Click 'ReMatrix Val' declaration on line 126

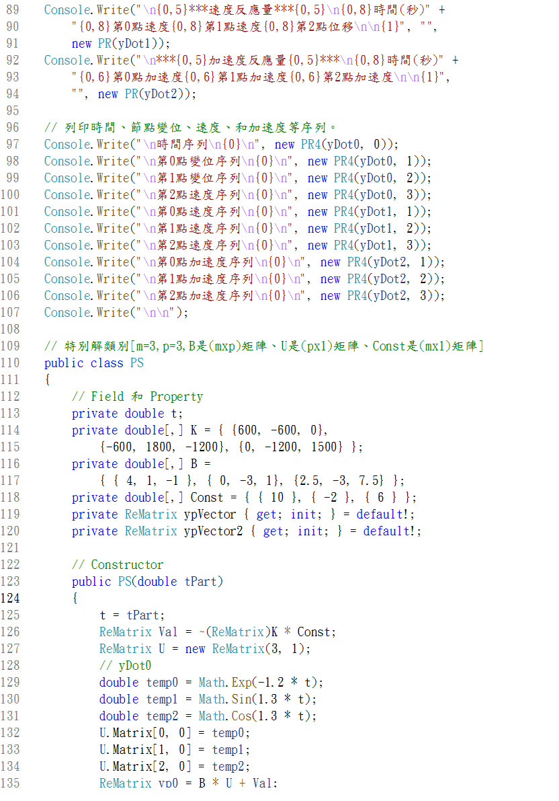(218, 632)
